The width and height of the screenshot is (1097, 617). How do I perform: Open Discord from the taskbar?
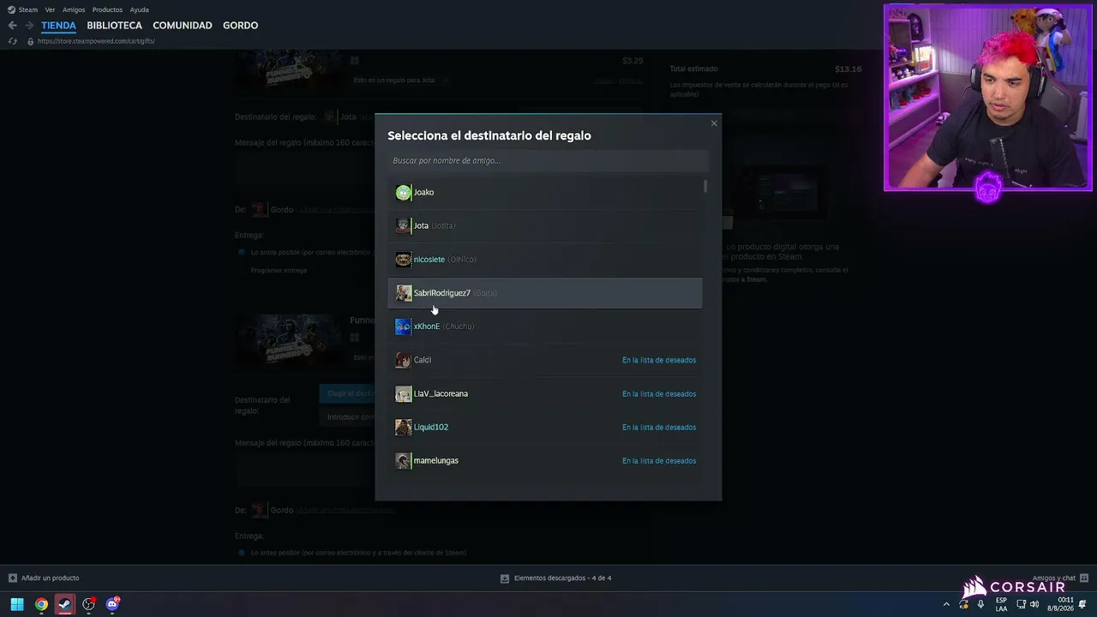click(112, 604)
